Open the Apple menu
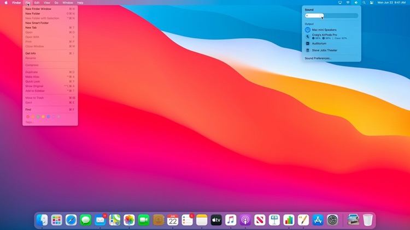410x230 pixels. (x=5, y=3)
